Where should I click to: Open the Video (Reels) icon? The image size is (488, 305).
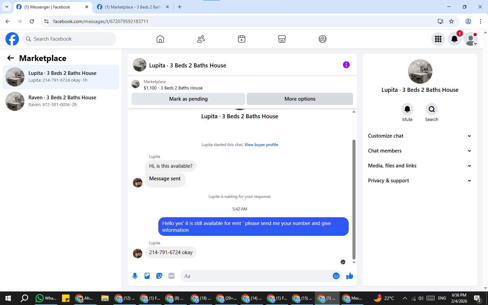tap(242, 39)
